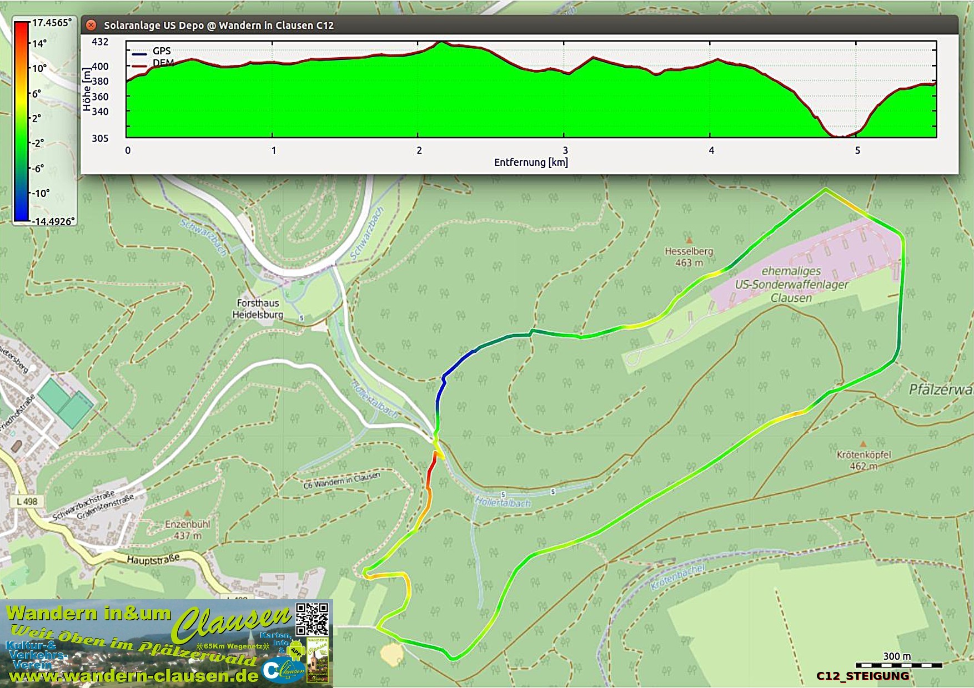The image size is (974, 688).
Task: Click the Karten, Info & banner text
Action: (x=275, y=643)
